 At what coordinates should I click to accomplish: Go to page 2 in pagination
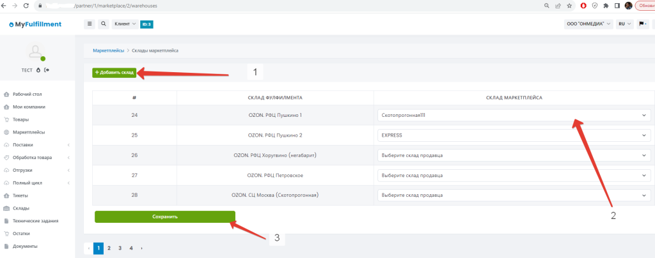pyautogui.click(x=109, y=248)
